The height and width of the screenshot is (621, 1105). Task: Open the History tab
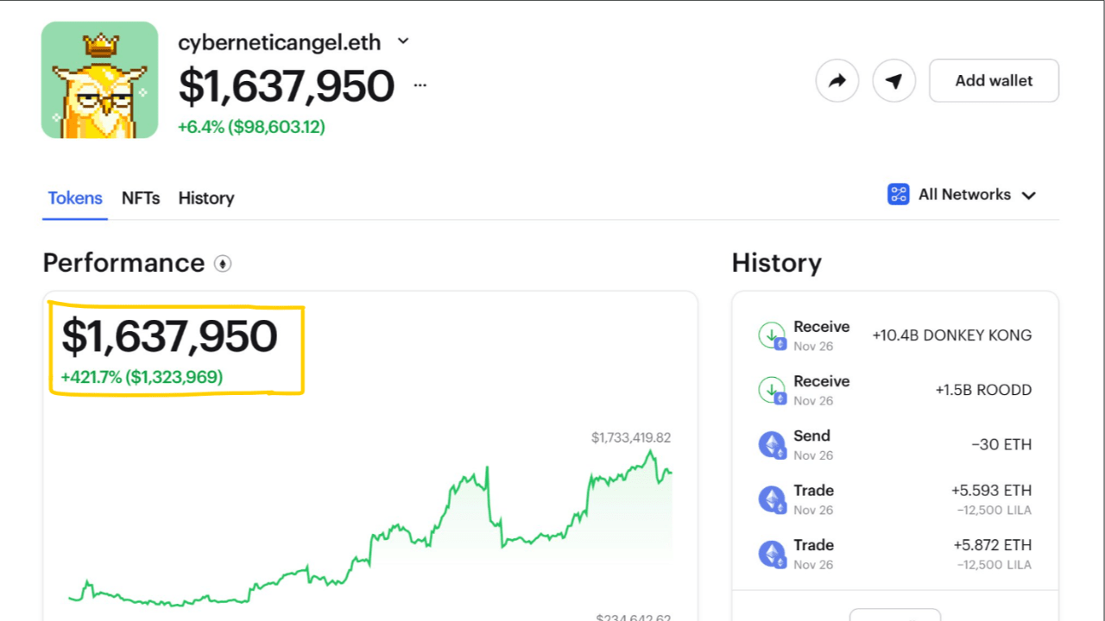coord(205,198)
